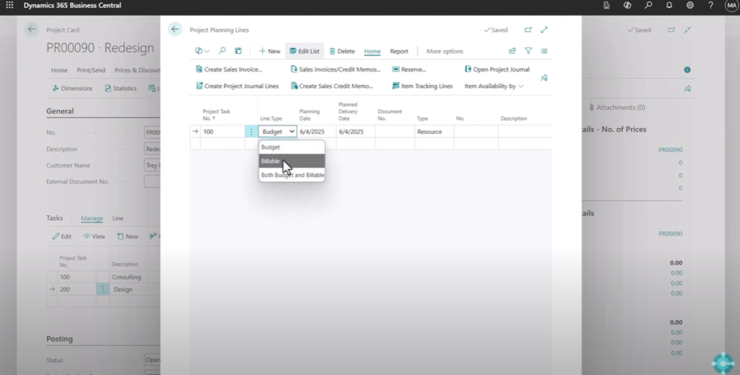Viewport: 740px width, 375px height.
Task: Delete the selected planning line
Action: (342, 51)
